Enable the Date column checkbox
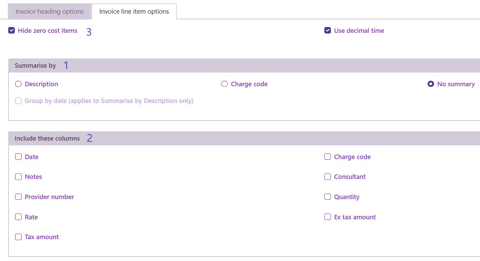 tap(19, 157)
